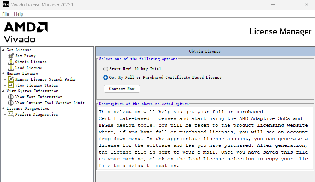Open the Help menu

point(18,14)
